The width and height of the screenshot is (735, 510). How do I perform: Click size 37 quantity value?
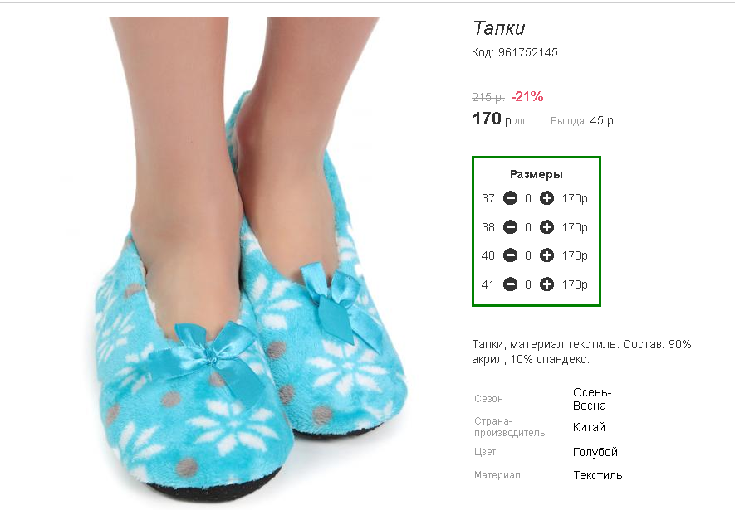click(x=528, y=198)
